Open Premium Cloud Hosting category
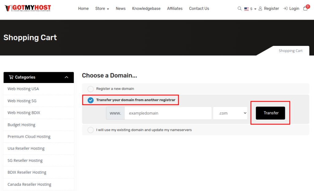Viewport: 314px width, 191px height. pos(29,137)
